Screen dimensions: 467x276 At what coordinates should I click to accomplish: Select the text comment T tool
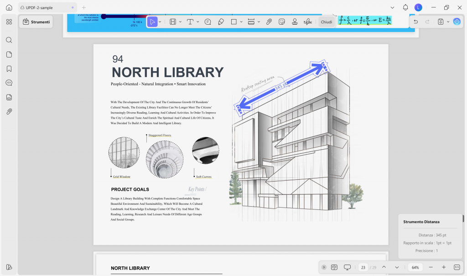[190, 22]
